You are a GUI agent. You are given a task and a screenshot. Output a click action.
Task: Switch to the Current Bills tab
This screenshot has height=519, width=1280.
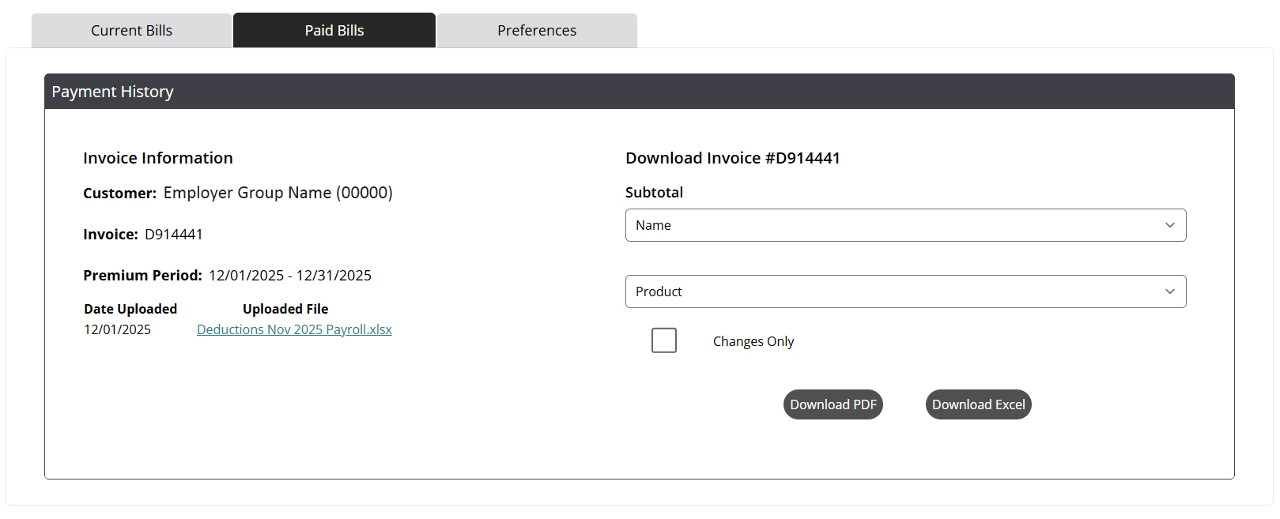(x=130, y=29)
